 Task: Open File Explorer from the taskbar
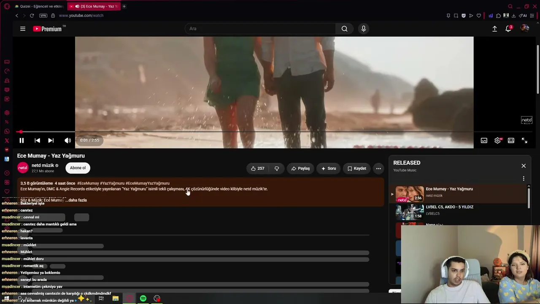pos(115,299)
